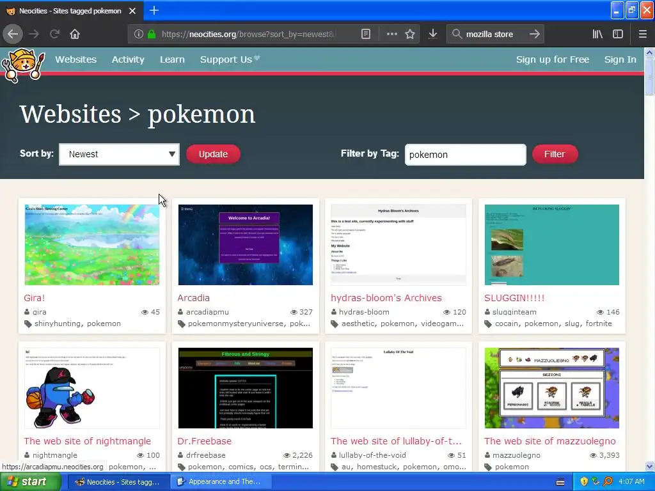The height and width of the screenshot is (491, 655).
Task: Click the Gira! title link
Action: pos(35,298)
